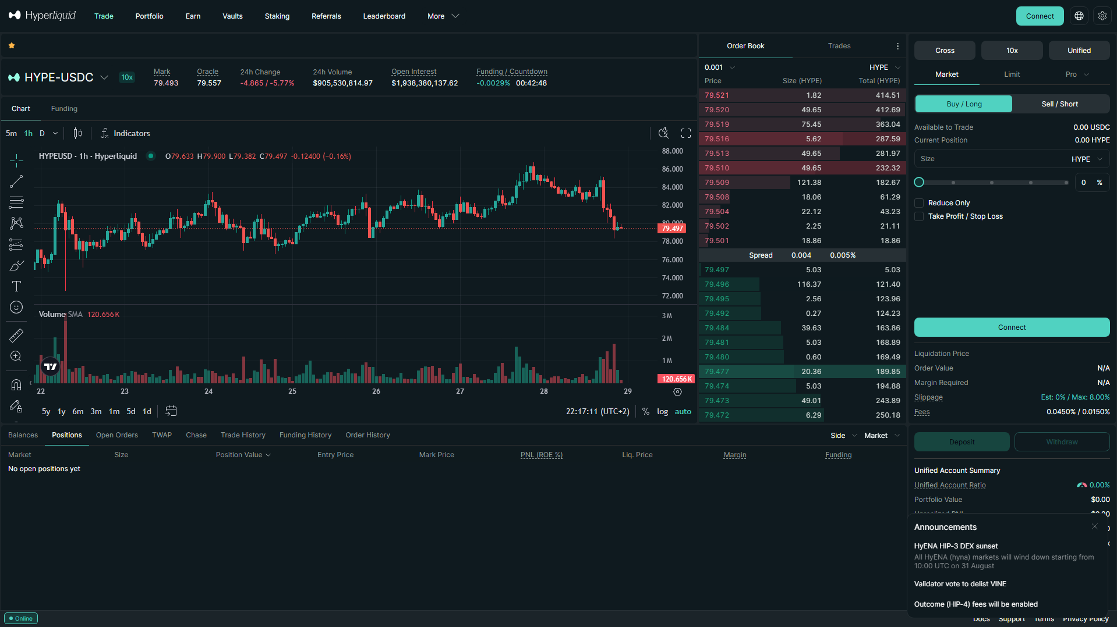Open the settings gear icon

(1102, 16)
